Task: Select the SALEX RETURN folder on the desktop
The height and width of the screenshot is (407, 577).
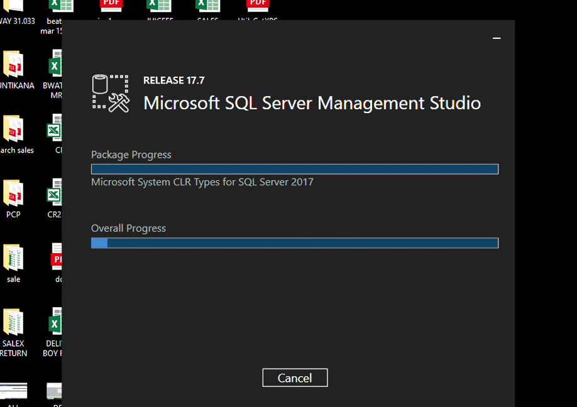Action: (13, 333)
